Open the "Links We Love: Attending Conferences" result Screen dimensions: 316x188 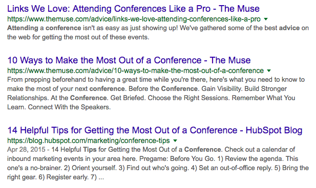coord(133,9)
